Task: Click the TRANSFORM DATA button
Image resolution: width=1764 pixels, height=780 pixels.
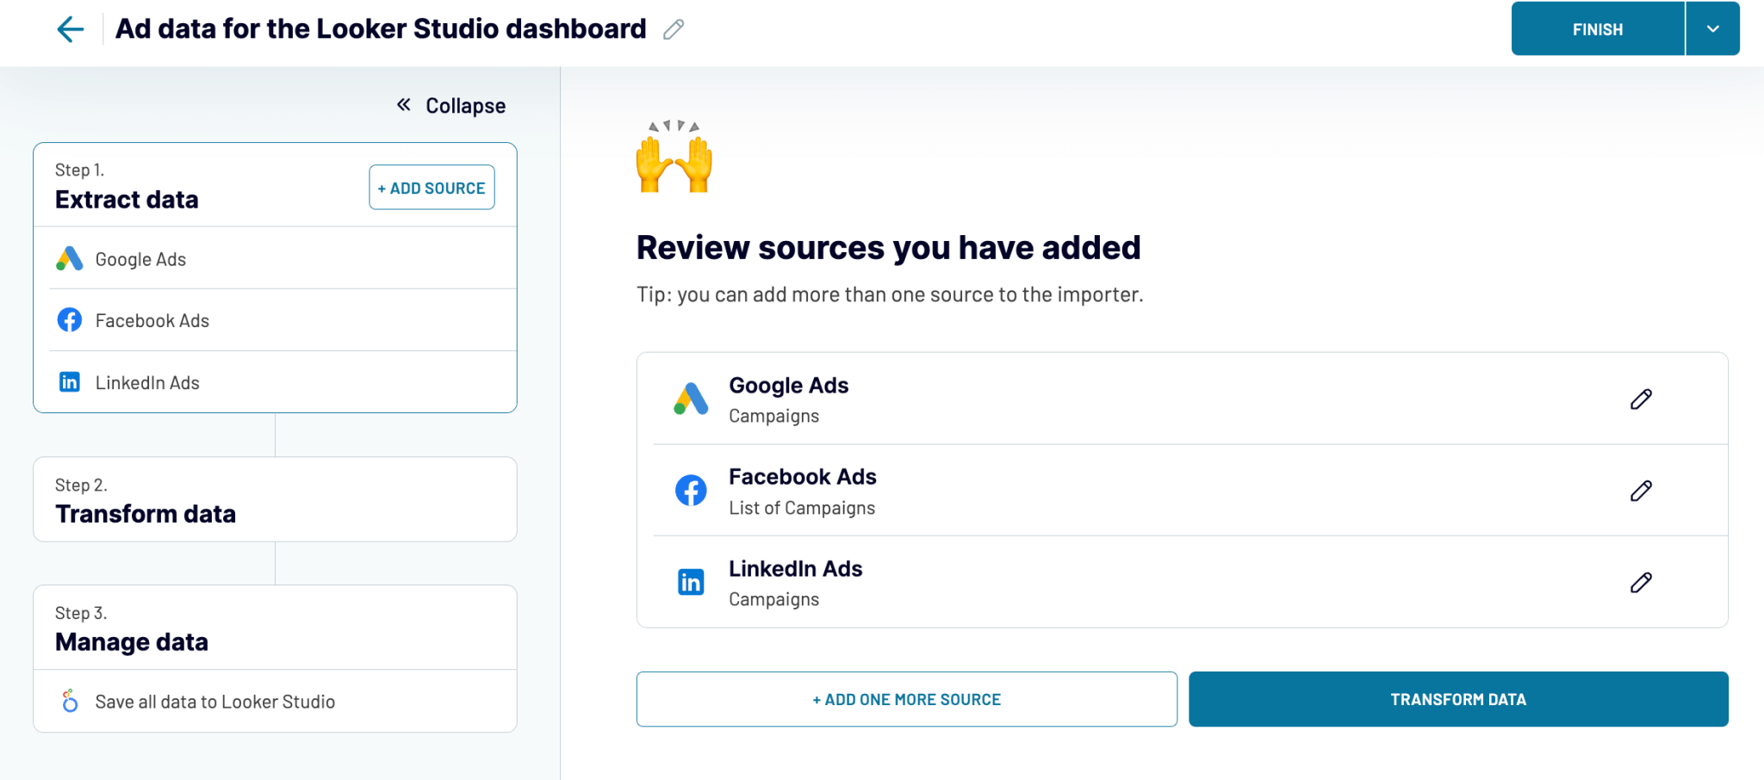Action: (1458, 699)
